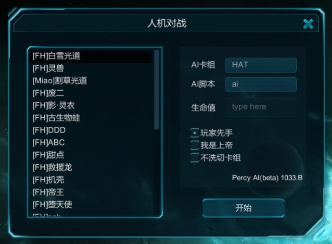Click the 生命值 input field
Screen dimensions: 332x244
[261, 107]
